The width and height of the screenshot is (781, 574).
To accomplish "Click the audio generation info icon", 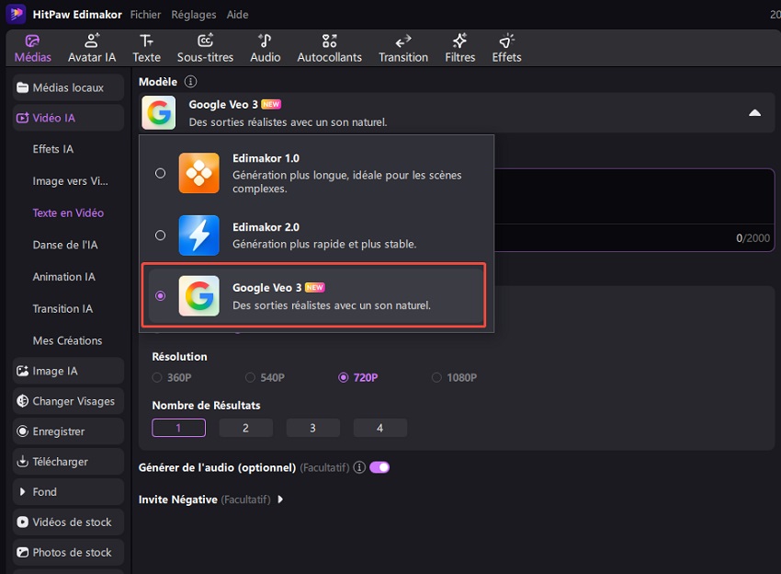I will click(359, 467).
